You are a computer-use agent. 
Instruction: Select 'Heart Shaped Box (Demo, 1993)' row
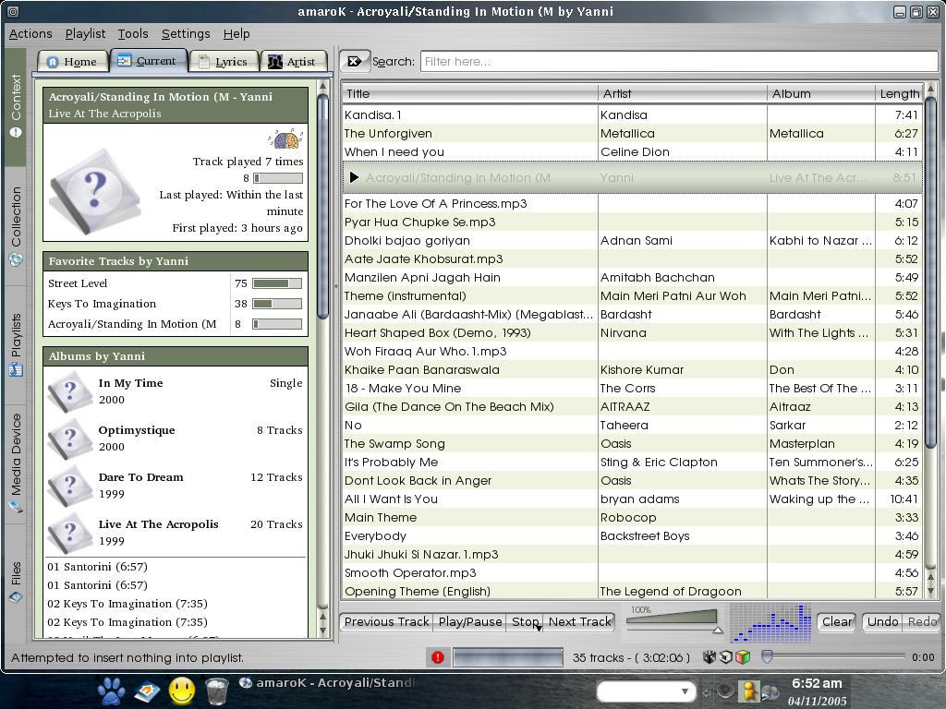click(632, 332)
